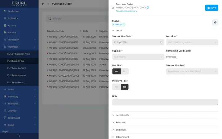Open the Transaction History link
This screenshot has width=222, height=139.
point(126,11)
